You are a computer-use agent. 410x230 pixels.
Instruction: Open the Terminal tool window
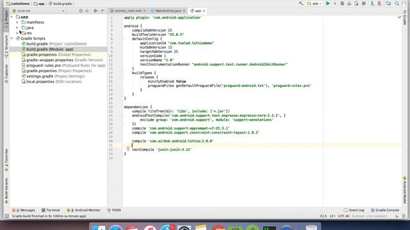pos(51,210)
